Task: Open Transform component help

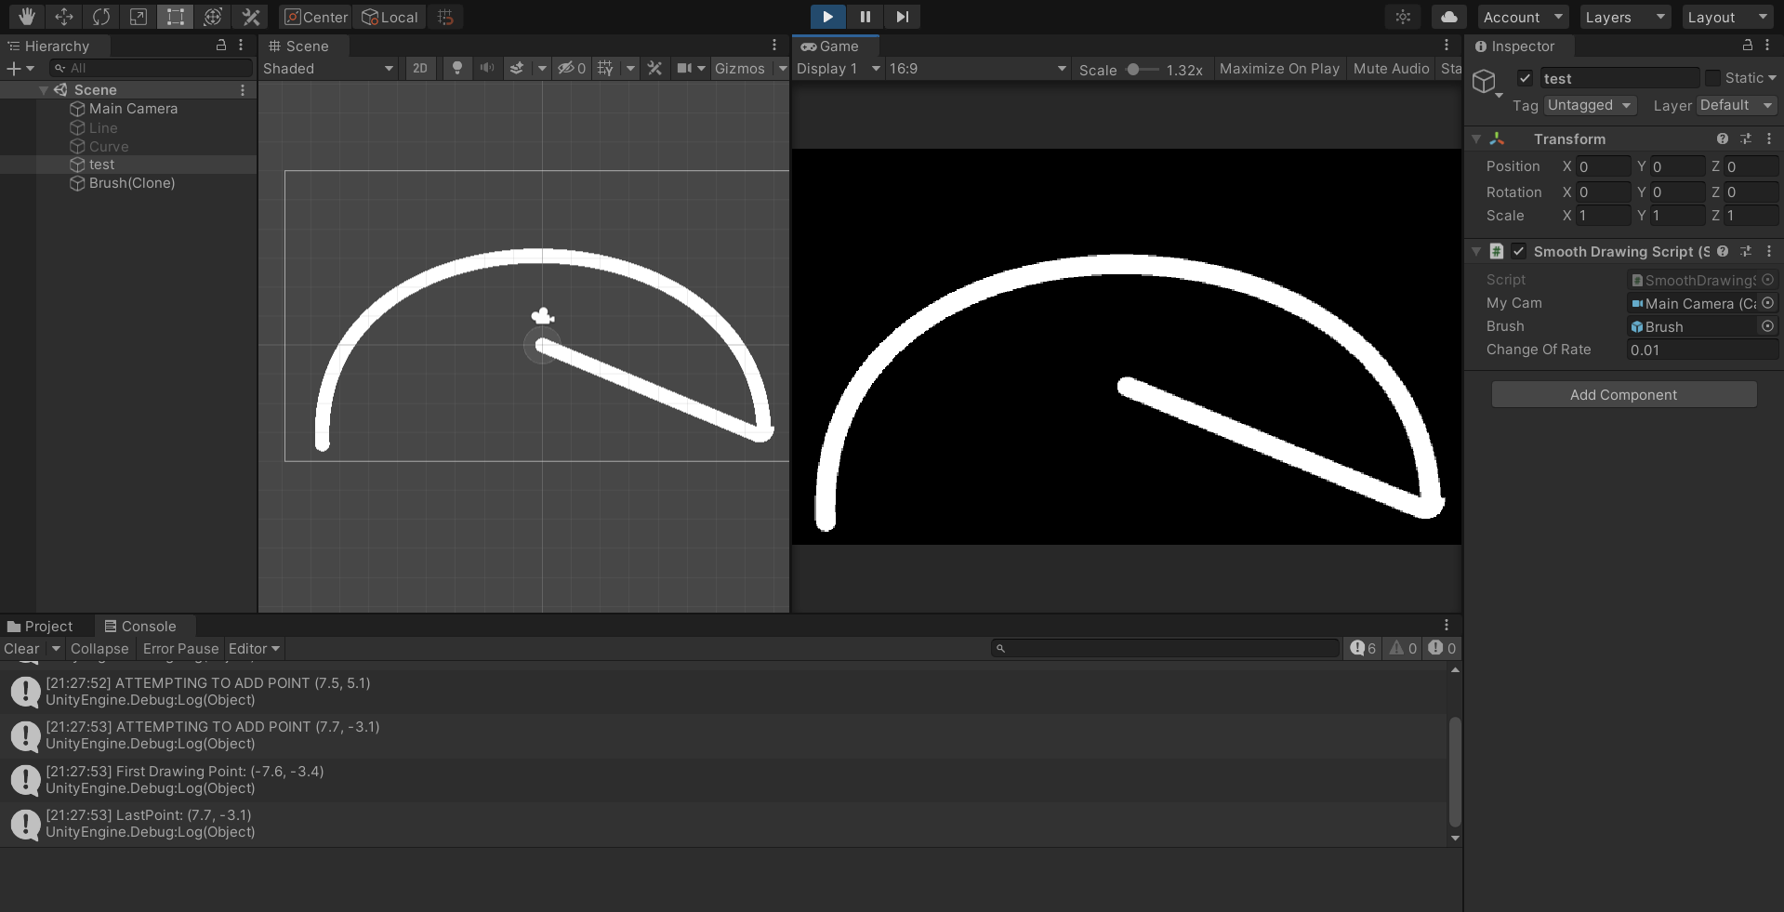Action: coord(1722,139)
